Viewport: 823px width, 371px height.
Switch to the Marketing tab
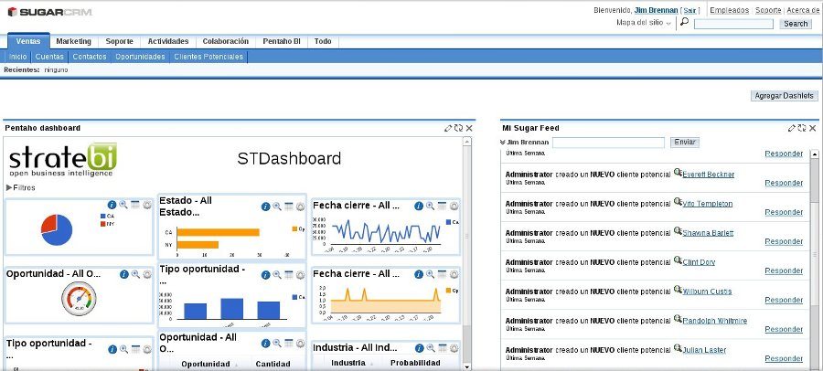[73, 41]
